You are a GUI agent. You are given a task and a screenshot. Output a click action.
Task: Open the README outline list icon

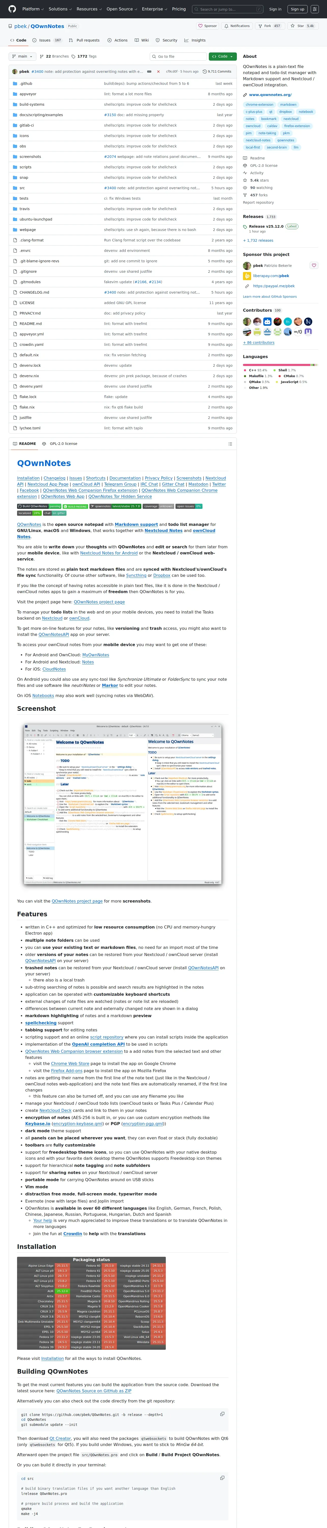click(x=230, y=443)
